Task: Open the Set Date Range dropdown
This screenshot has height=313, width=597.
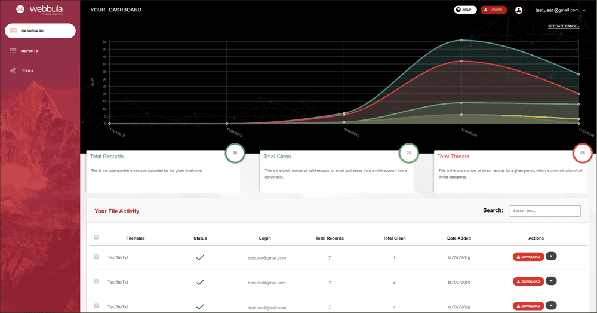Action: 563,26
